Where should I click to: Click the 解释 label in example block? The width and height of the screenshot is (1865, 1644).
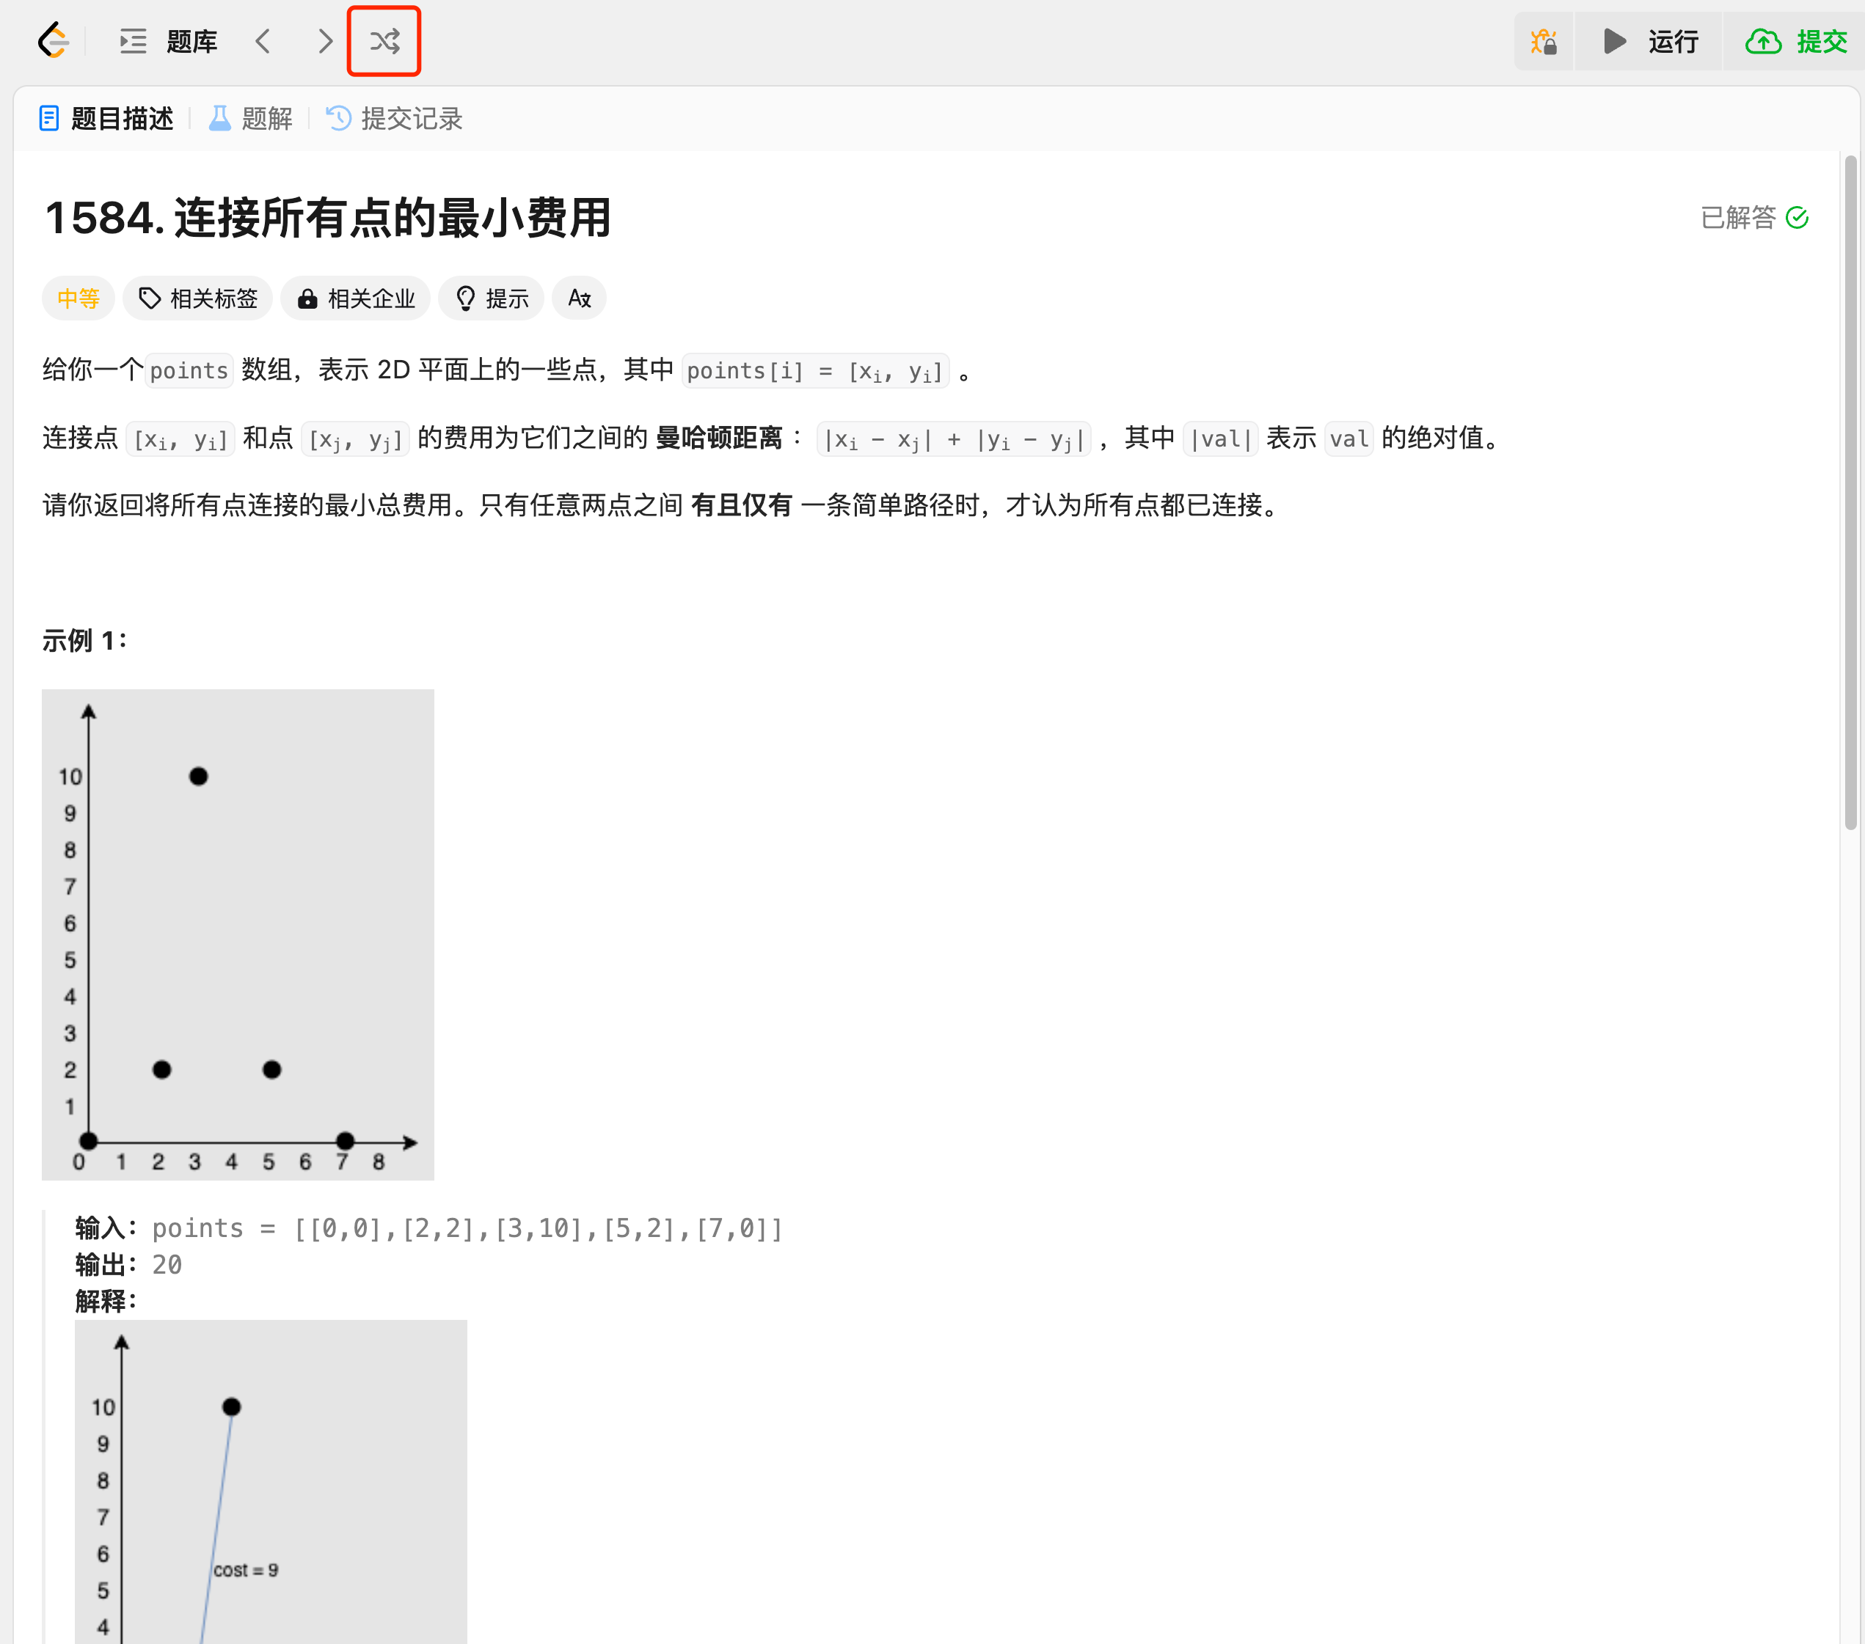pos(106,1301)
